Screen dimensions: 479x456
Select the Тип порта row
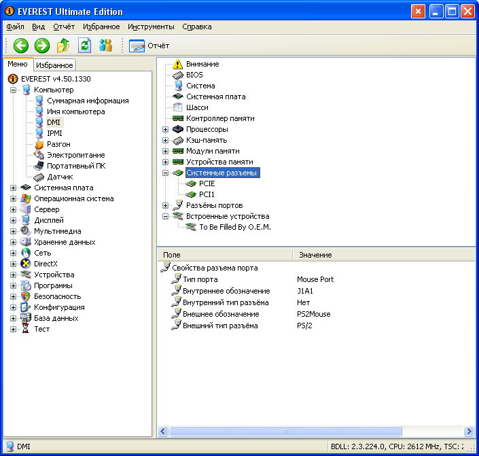(317, 279)
